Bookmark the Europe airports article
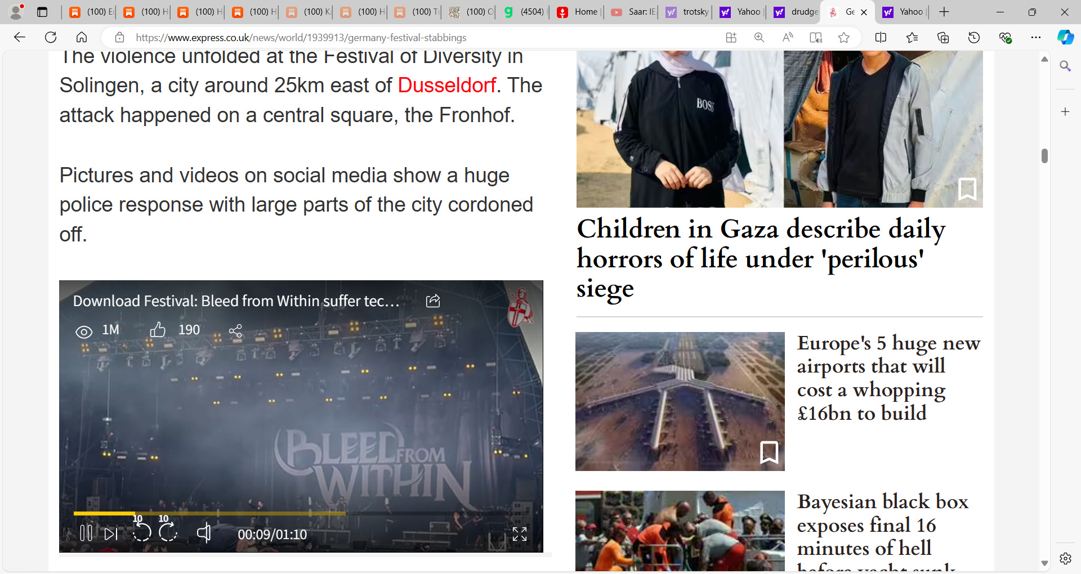This screenshot has height=574, width=1081. [x=769, y=452]
